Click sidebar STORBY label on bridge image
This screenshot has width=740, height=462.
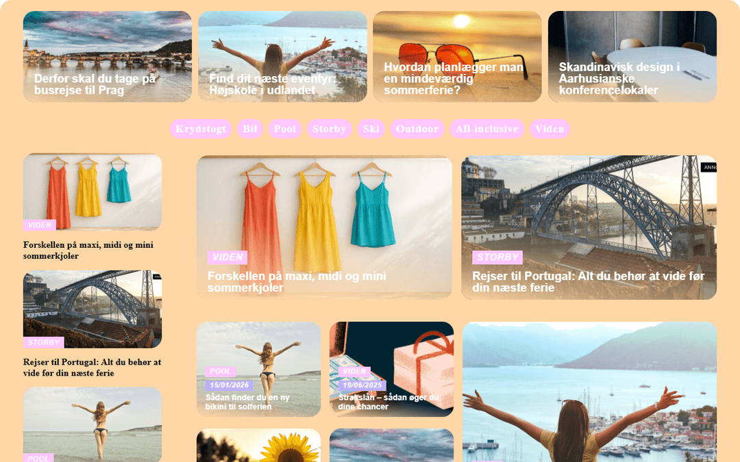tap(43, 342)
